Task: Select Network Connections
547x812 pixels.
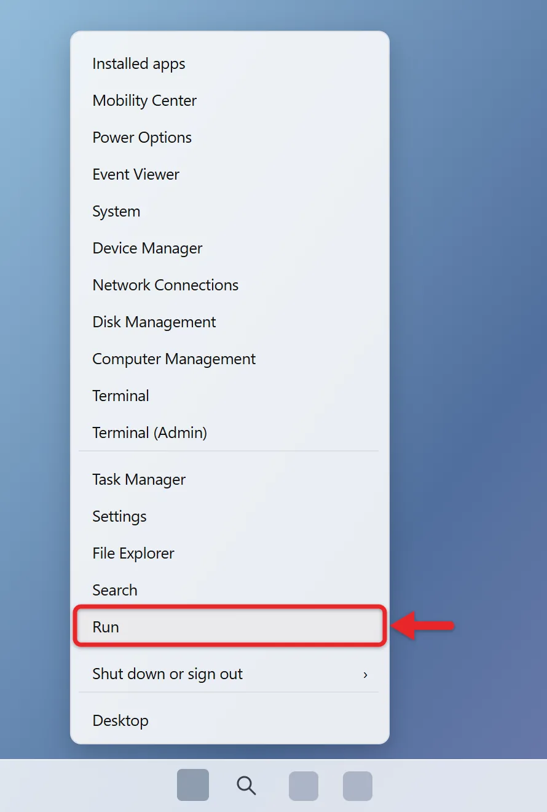Action: coord(230,285)
